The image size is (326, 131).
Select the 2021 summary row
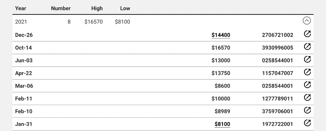163,22
